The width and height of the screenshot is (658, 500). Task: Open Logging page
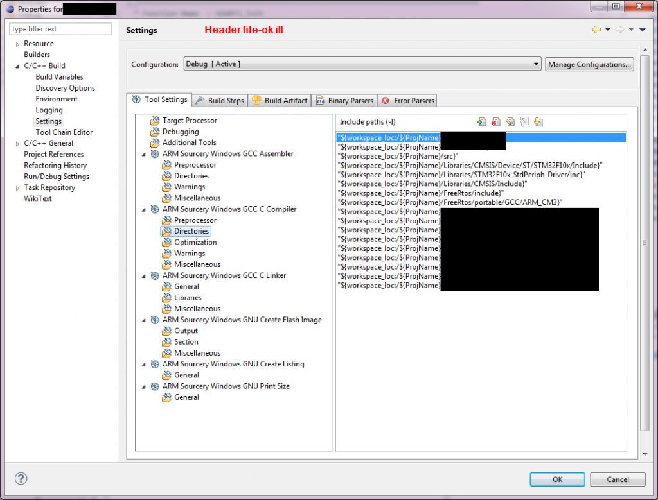(x=49, y=110)
